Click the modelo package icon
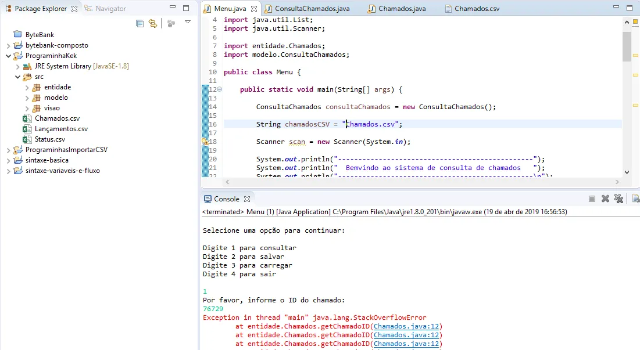The image size is (640, 350). 36,98
